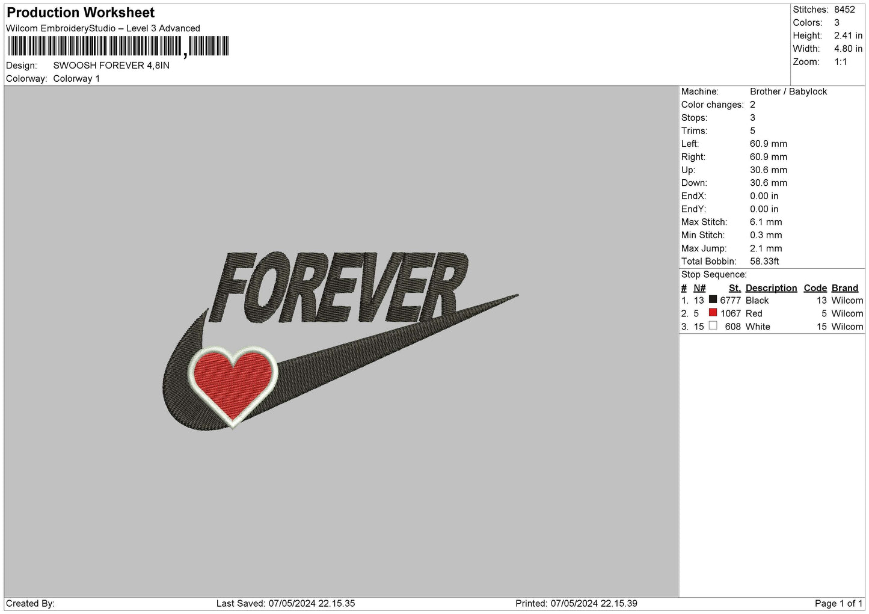Screen dimensions: 869x614
Task: Click the zoom value '1:1'
Action: tap(840, 62)
